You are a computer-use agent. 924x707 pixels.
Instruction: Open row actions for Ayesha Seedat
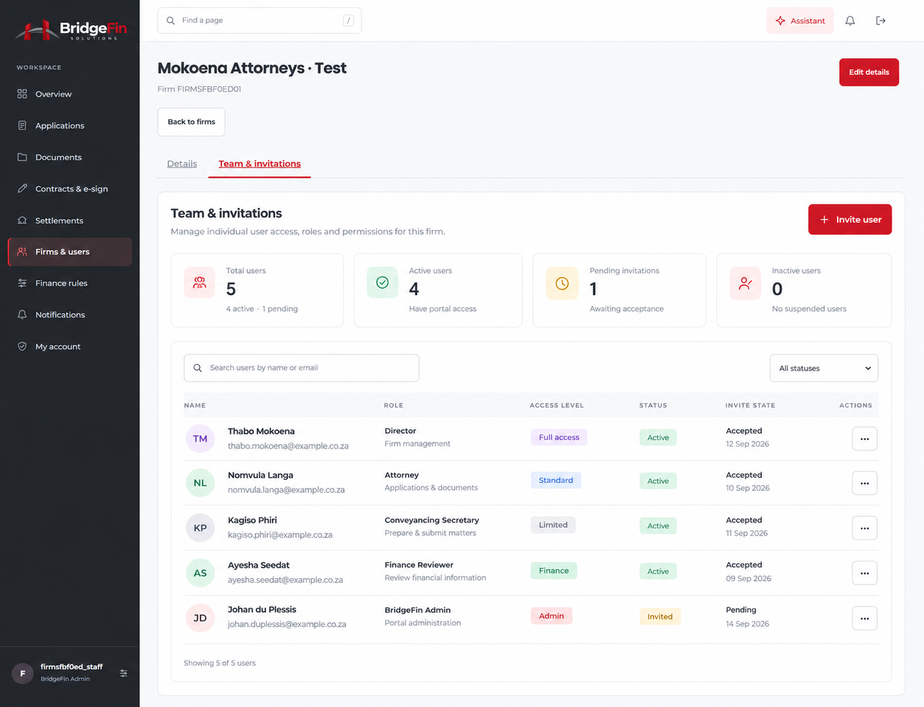(865, 573)
